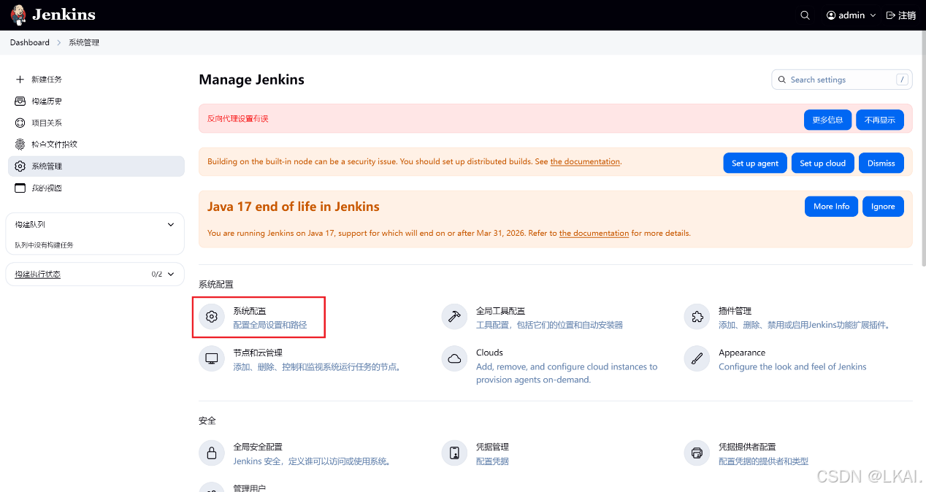Click the paintbrush icon of Appearance
926x492 pixels.
click(697, 358)
